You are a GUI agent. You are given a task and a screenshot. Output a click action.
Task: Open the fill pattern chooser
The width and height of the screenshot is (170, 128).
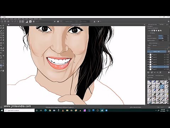tap(23, 21)
